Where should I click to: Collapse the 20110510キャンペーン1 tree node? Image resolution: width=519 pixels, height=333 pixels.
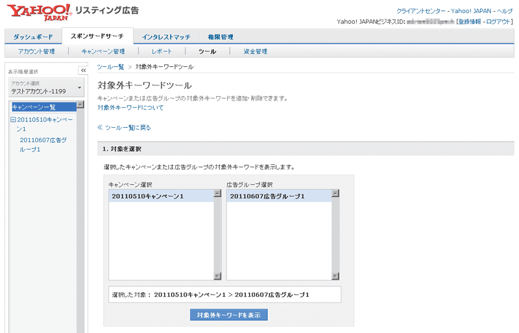coord(14,120)
